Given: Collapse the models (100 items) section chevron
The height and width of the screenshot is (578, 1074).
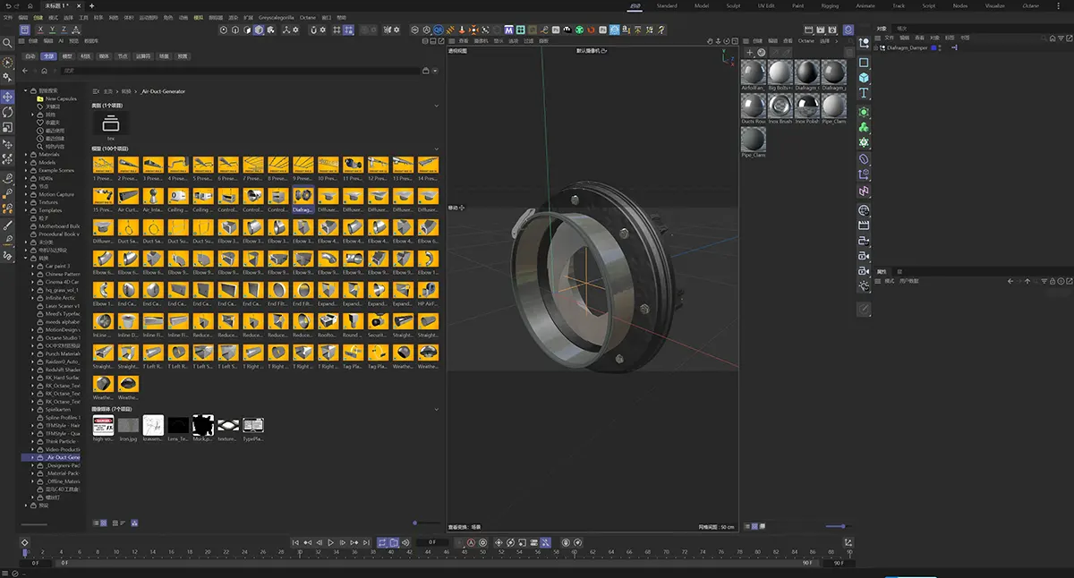Looking at the screenshot, I should [437, 148].
